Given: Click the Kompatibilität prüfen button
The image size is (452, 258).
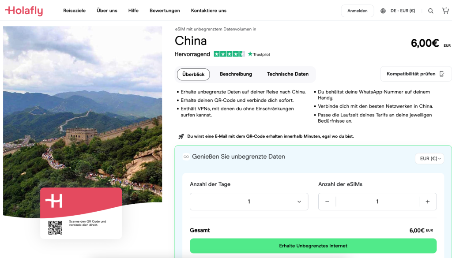Looking at the screenshot, I should (x=415, y=74).
